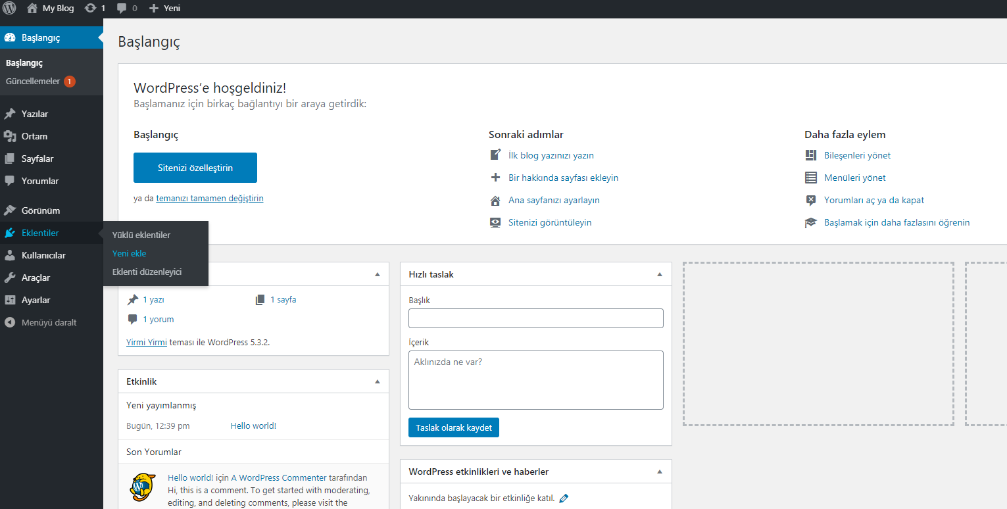The height and width of the screenshot is (509, 1007).
Task: Click the Sitenizi özelleştirin button
Action: (195, 168)
